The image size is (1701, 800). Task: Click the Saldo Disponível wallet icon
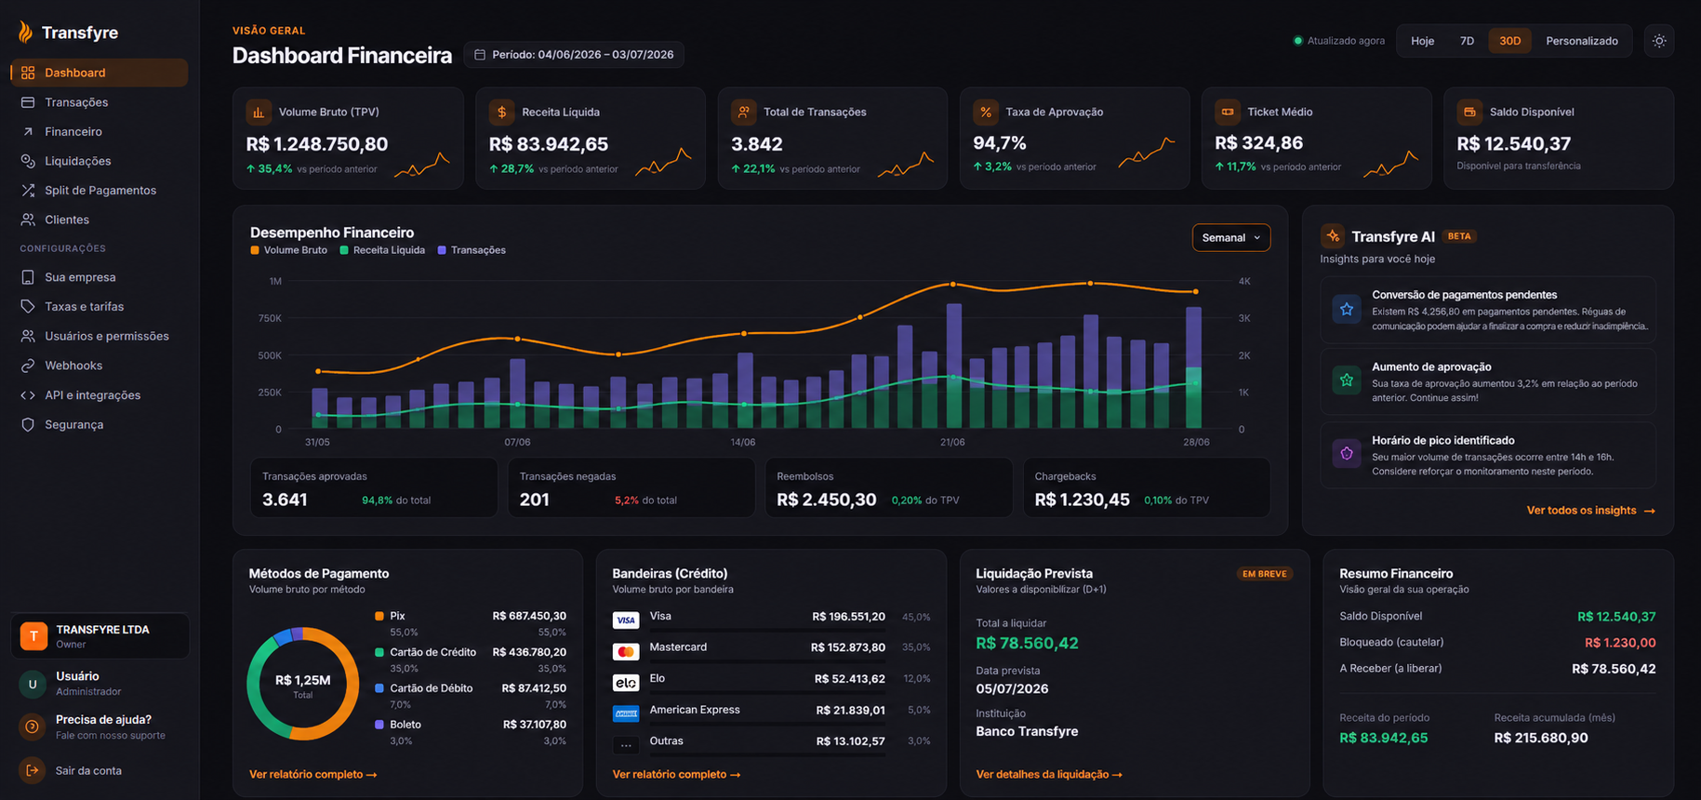pyautogui.click(x=1469, y=112)
